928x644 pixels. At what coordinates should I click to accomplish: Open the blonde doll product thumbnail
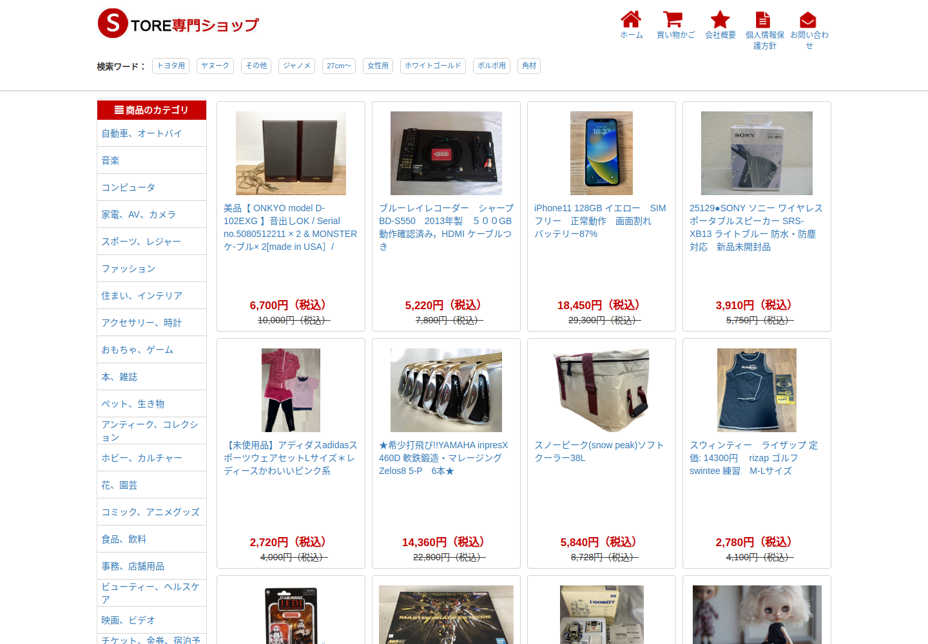(757, 614)
